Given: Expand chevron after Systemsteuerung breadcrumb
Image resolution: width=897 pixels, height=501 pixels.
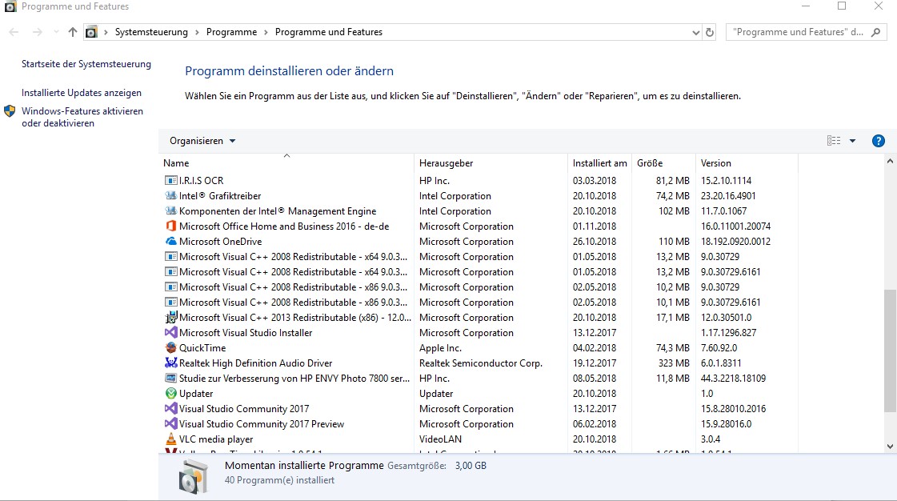Looking at the screenshot, I should [x=197, y=32].
